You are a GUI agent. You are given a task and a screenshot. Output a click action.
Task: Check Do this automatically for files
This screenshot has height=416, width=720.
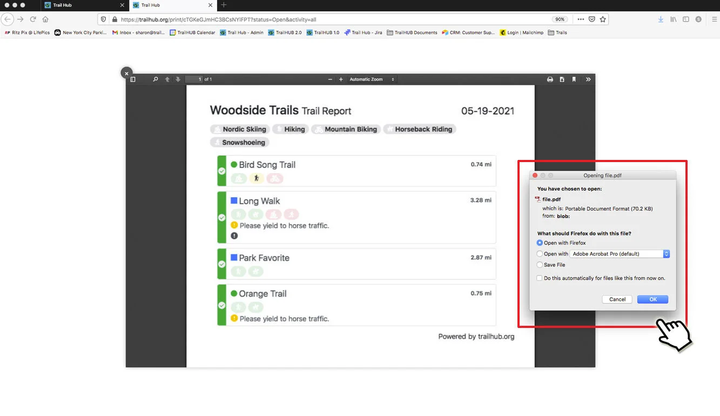(540, 278)
